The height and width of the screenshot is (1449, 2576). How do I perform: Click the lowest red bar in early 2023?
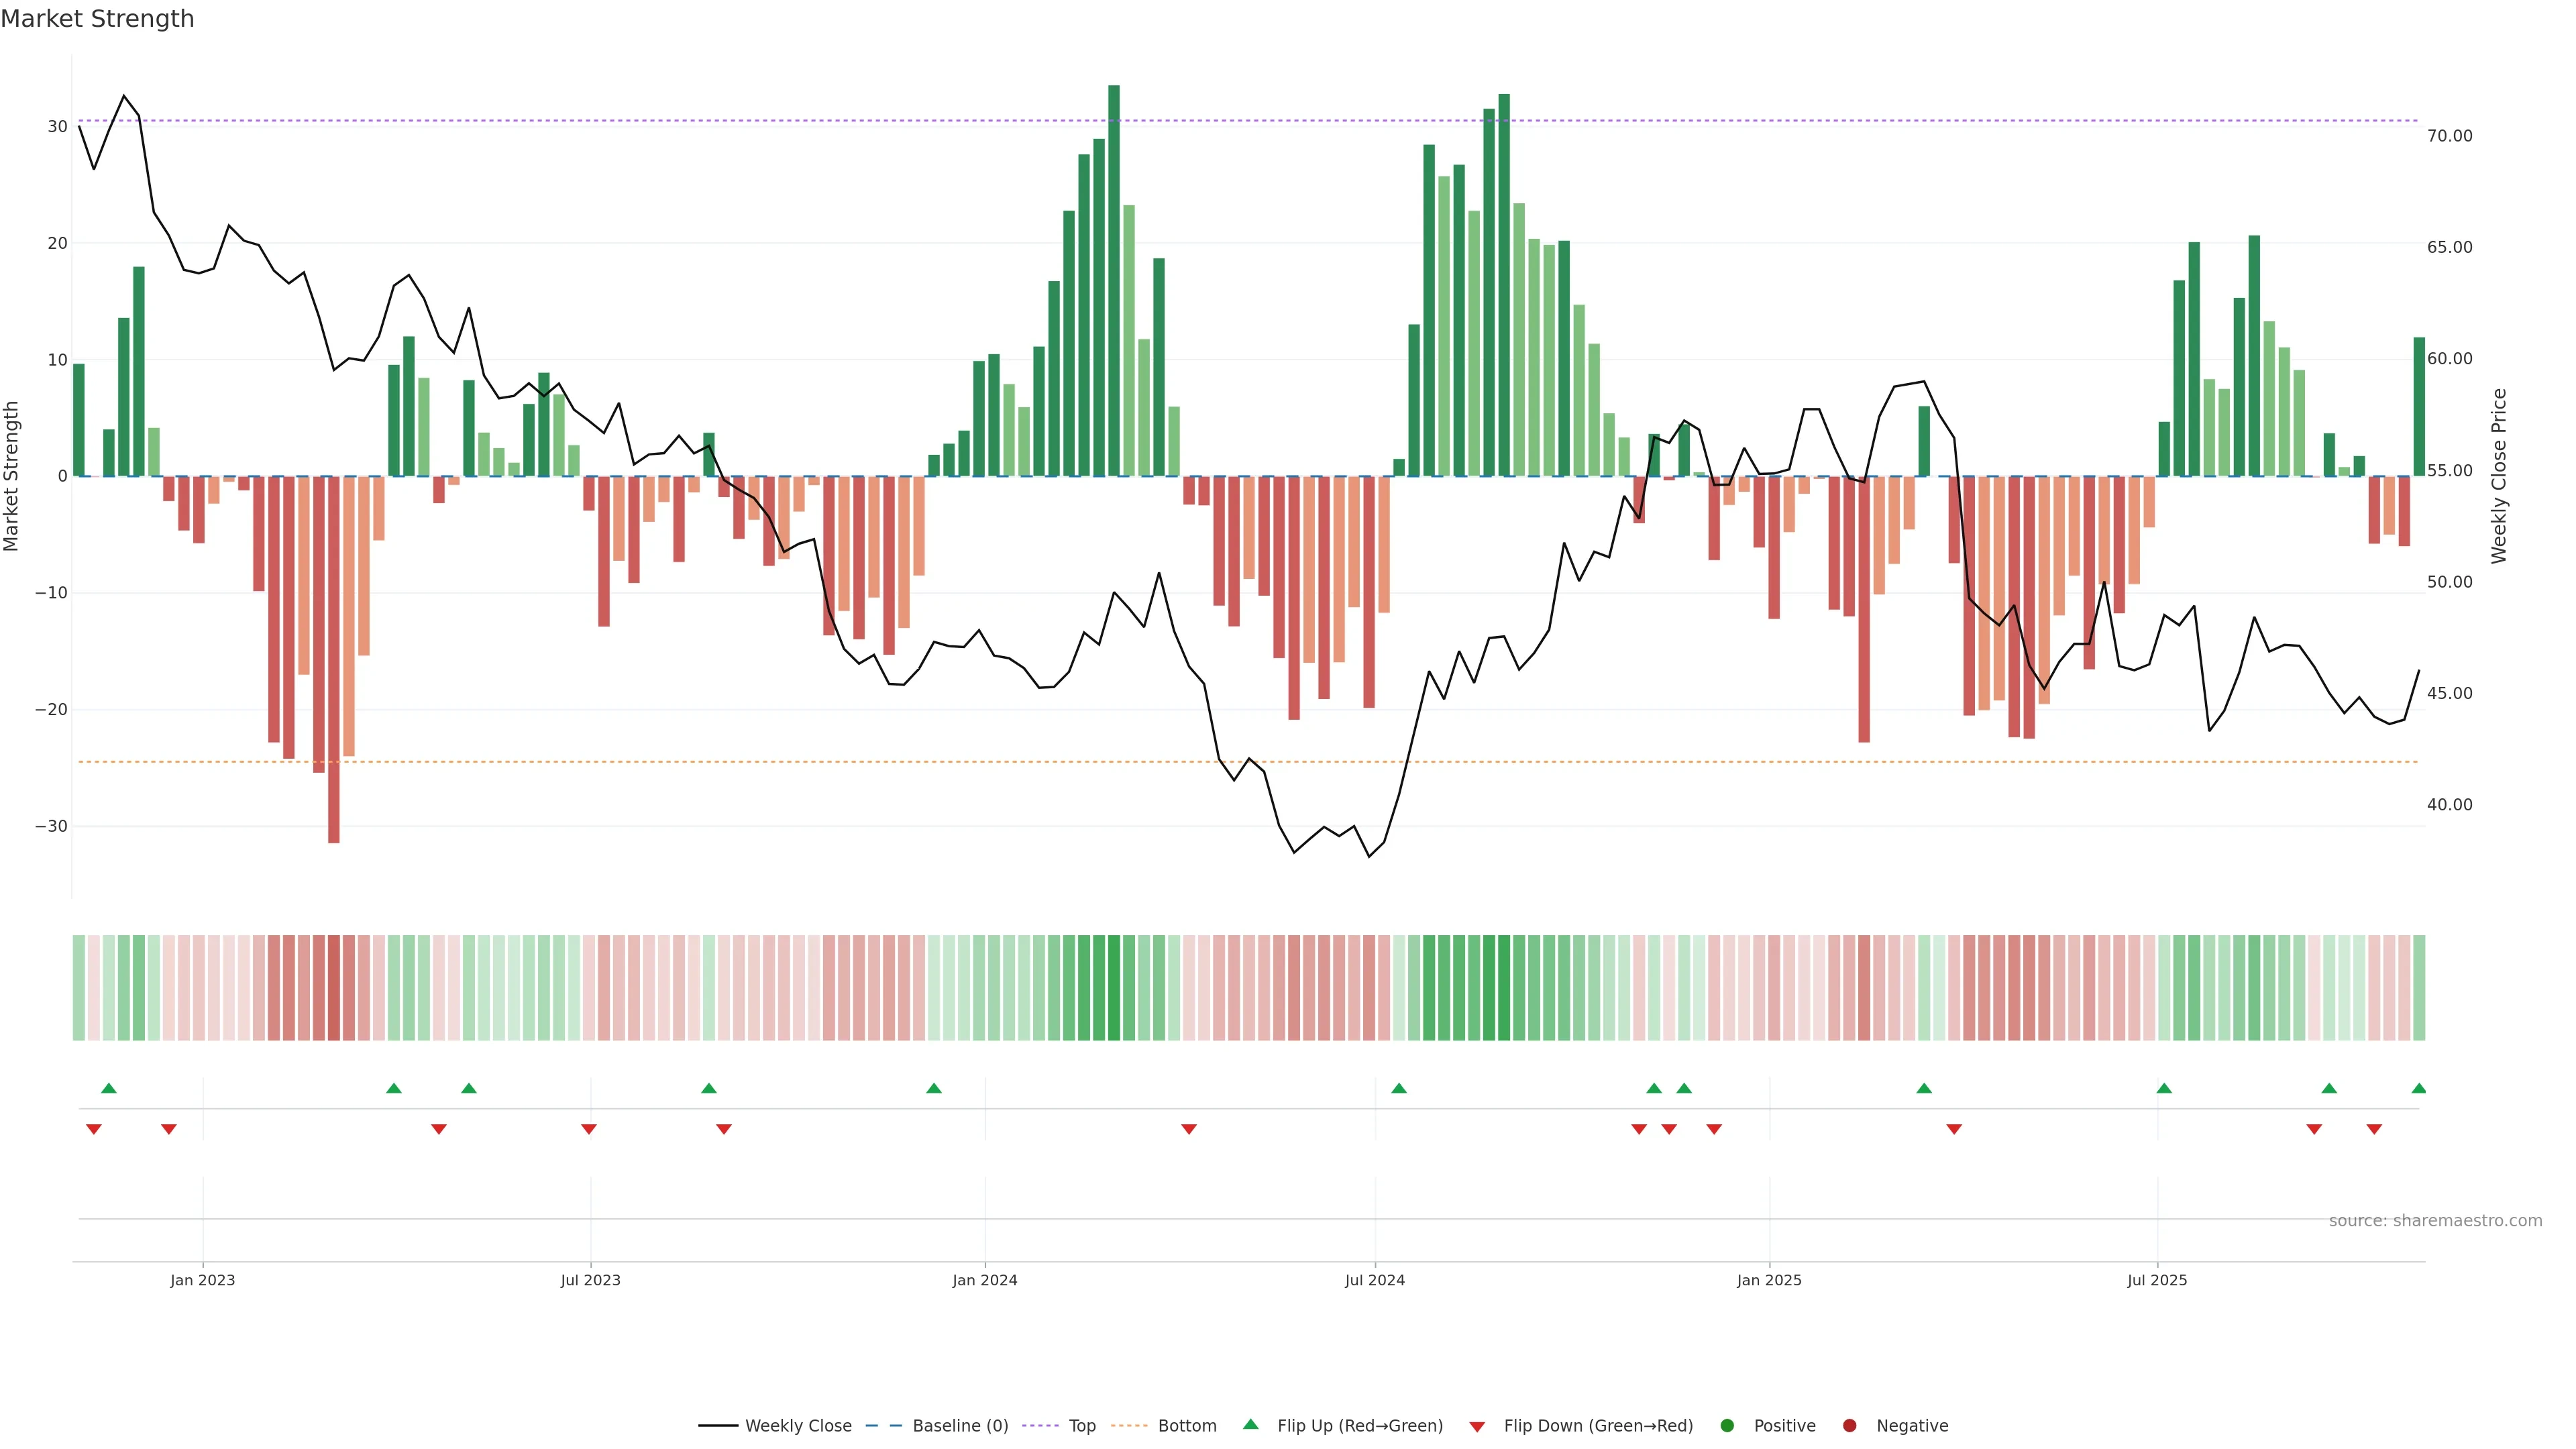334,660
